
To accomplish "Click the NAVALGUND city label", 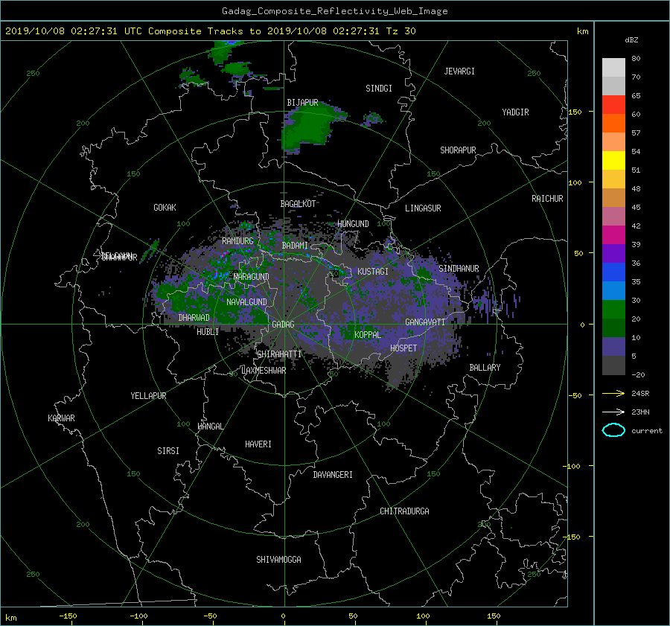I will [x=246, y=301].
